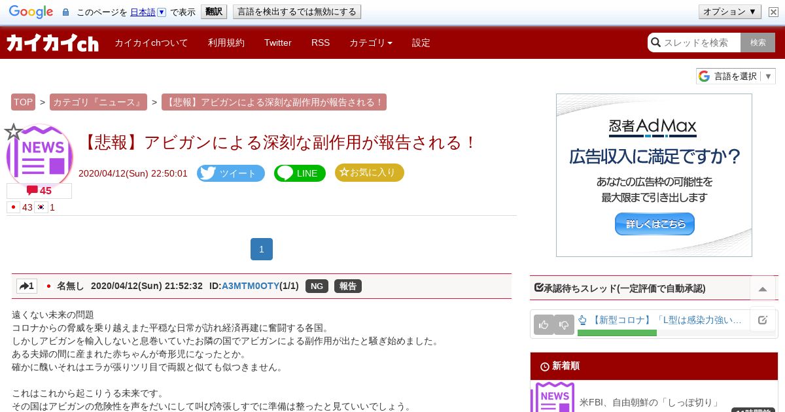Go to the カイカイch home logo
This screenshot has height=412, width=785.
[52, 43]
